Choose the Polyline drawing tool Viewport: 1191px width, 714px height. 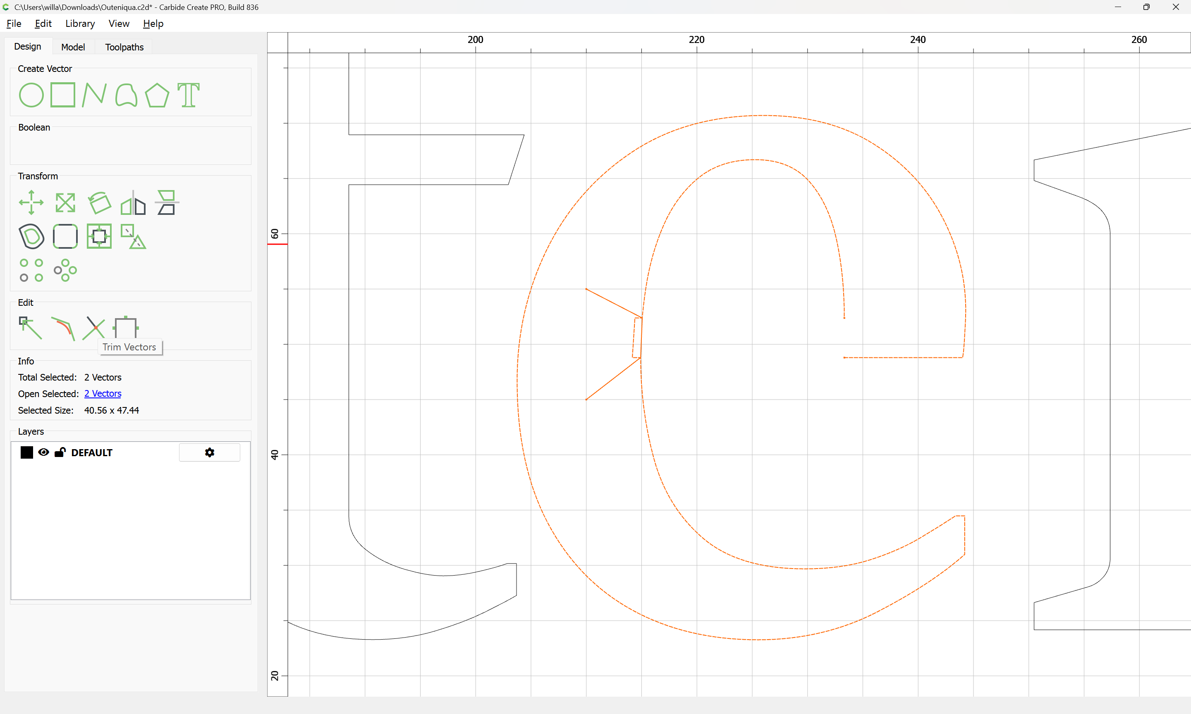[94, 95]
